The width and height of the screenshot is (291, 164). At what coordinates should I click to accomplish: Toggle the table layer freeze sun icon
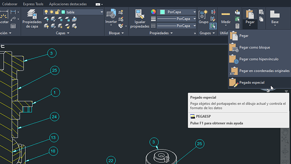click(x=52, y=12)
